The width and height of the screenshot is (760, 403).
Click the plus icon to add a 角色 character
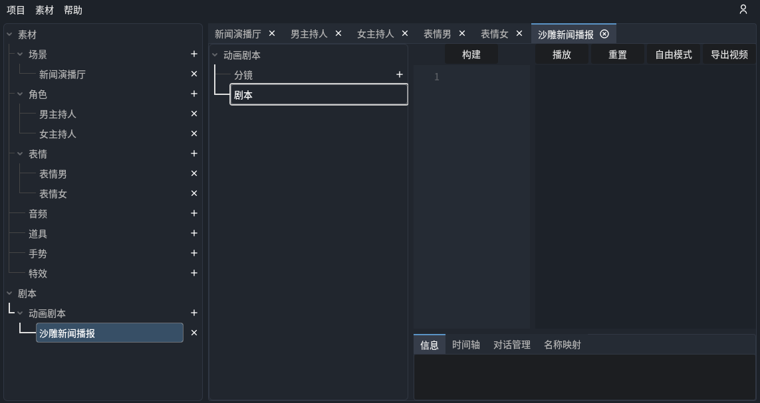193,94
